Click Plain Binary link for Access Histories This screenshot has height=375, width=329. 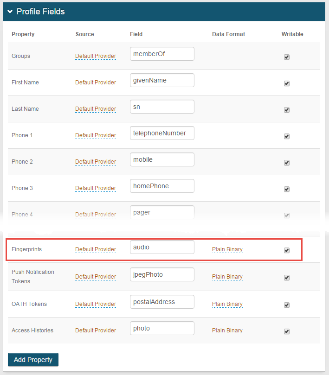coord(227,331)
